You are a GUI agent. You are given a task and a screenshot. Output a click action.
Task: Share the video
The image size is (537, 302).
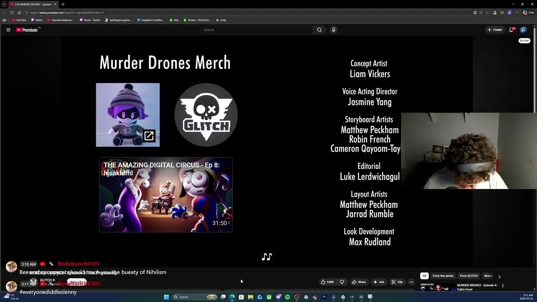coord(359,282)
